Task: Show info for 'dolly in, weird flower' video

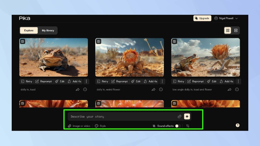Action: tap(161, 90)
